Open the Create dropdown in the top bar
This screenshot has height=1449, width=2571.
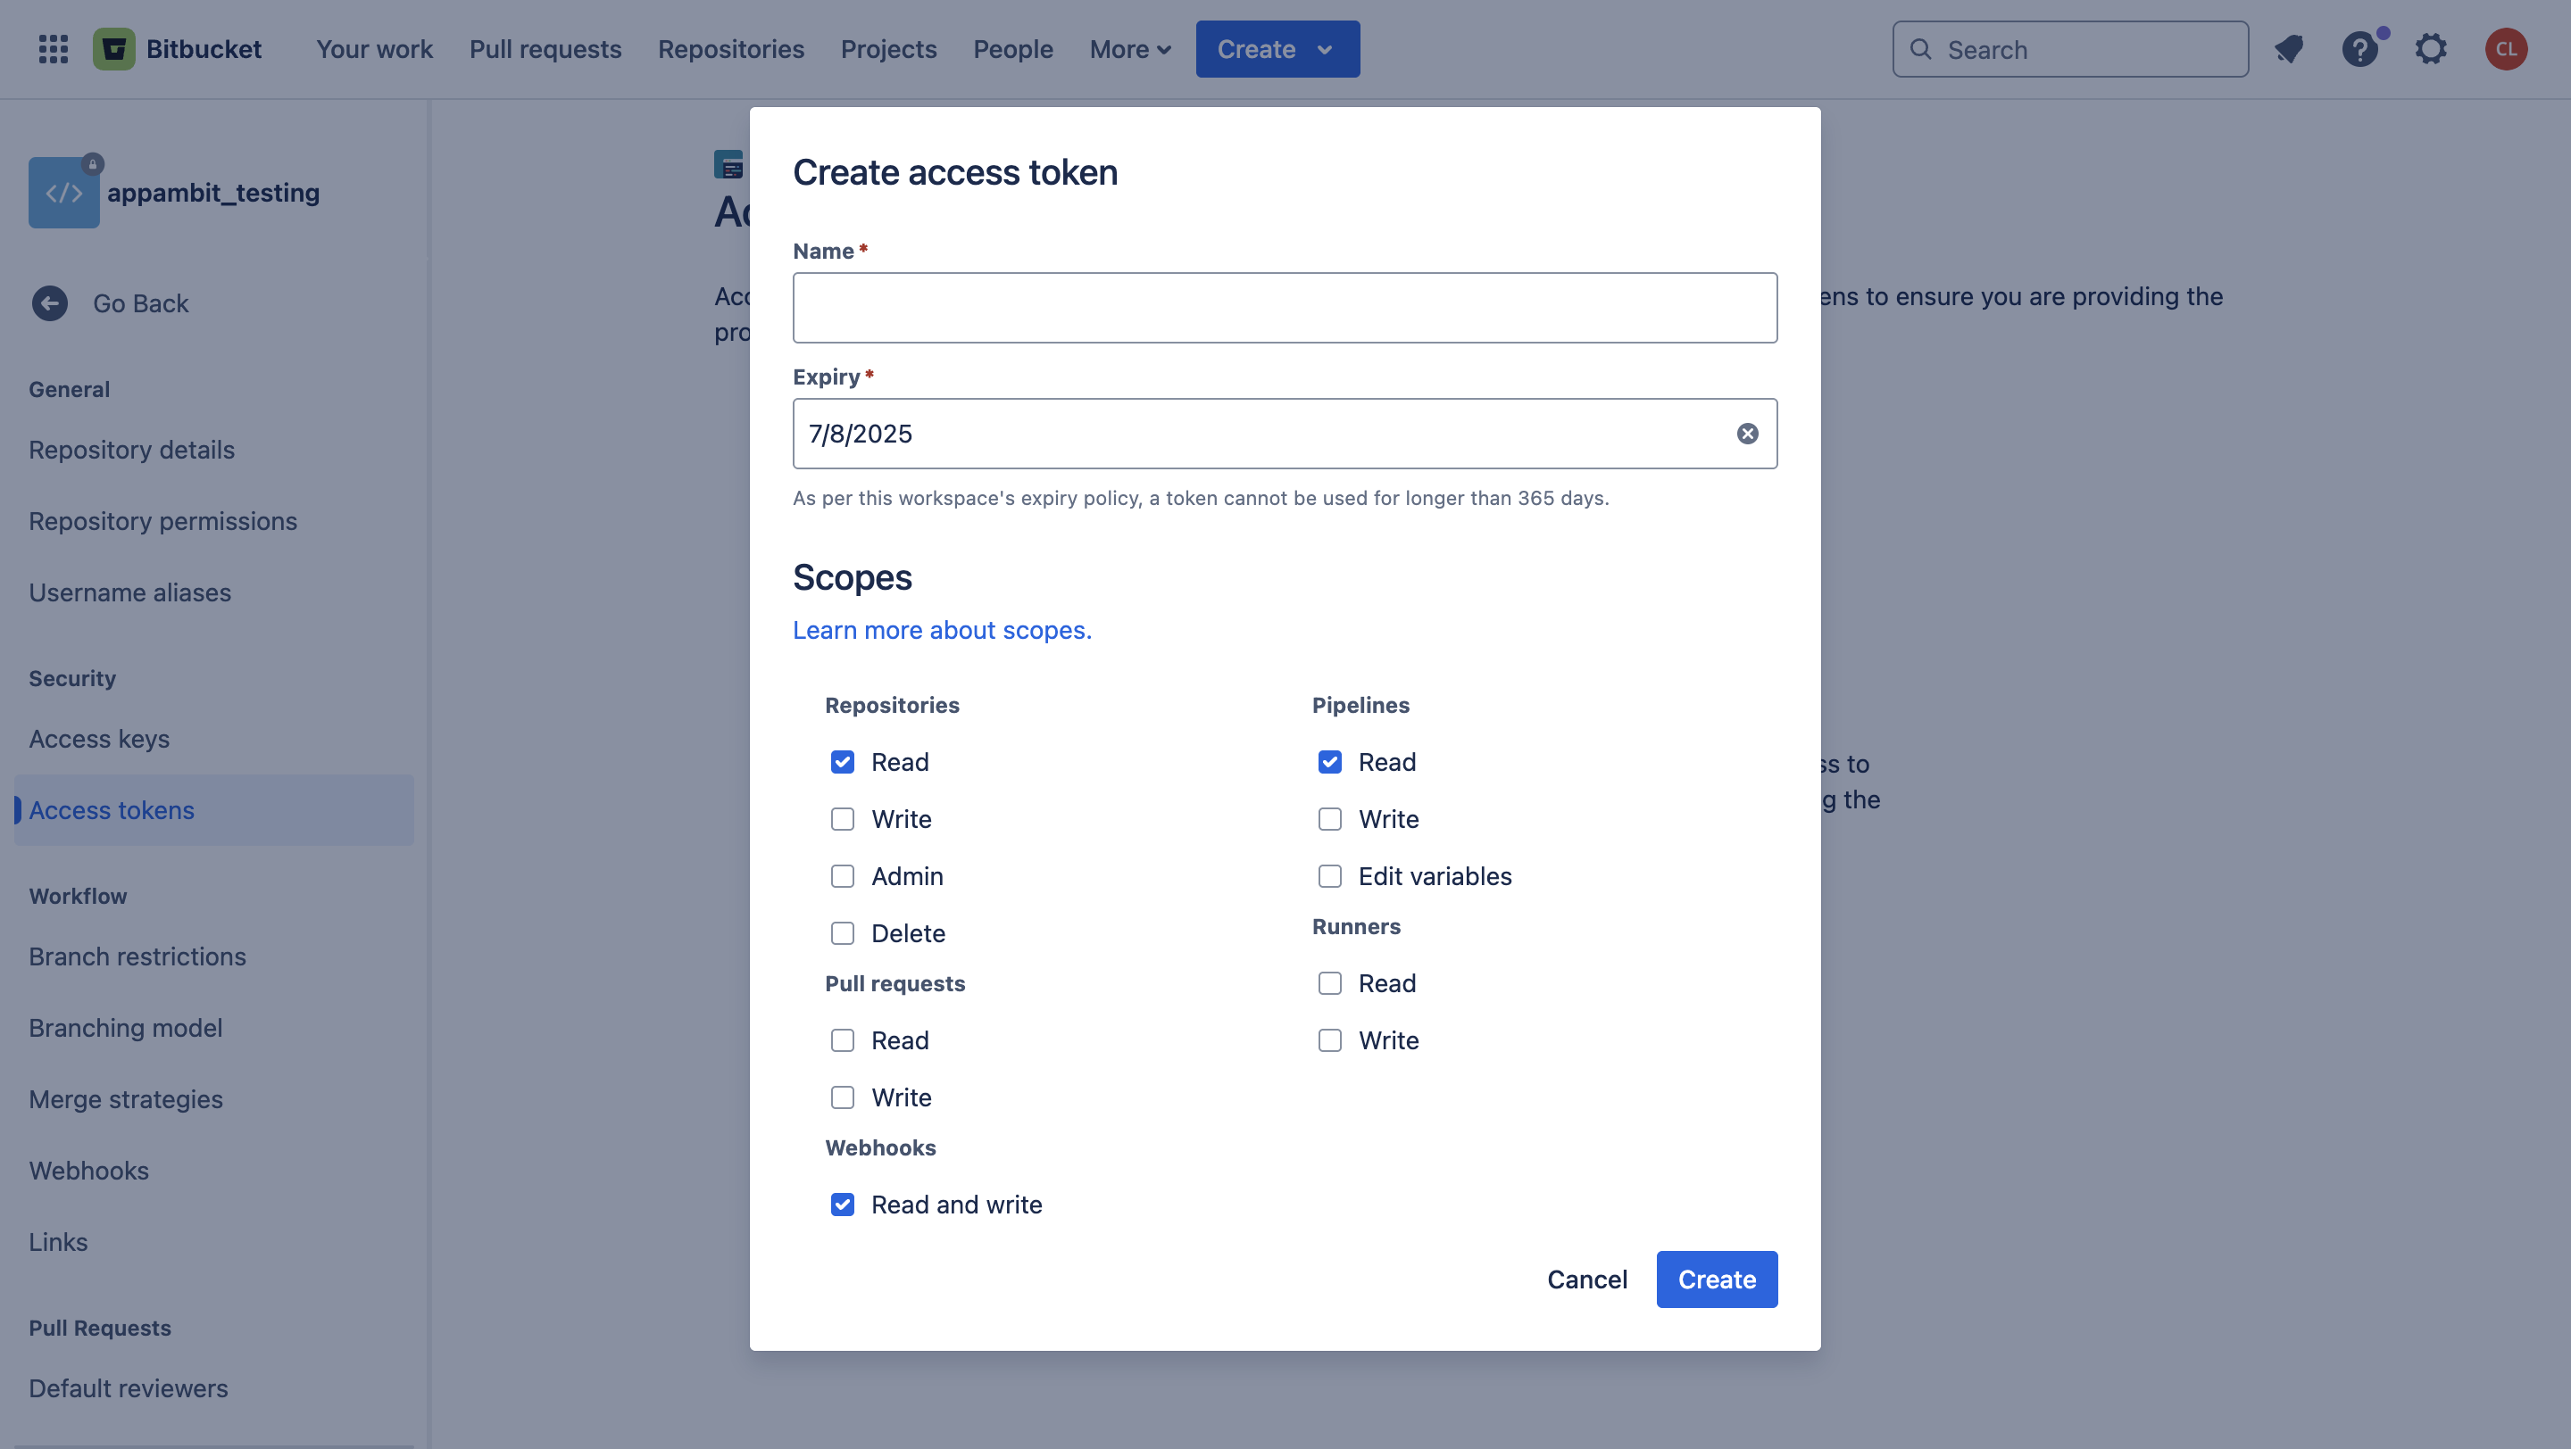[x=1277, y=49]
